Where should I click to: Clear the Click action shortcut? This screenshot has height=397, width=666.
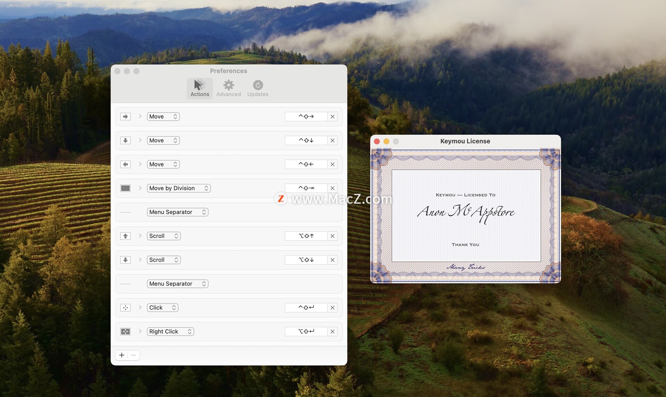(332, 308)
